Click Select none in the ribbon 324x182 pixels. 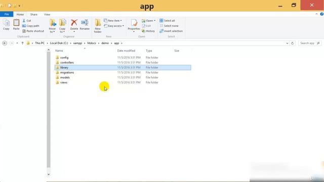[x=169, y=26]
